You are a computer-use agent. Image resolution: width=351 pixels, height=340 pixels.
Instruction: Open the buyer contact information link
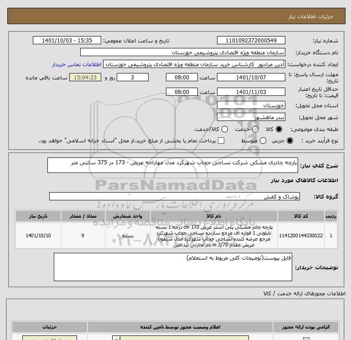pos(77,64)
